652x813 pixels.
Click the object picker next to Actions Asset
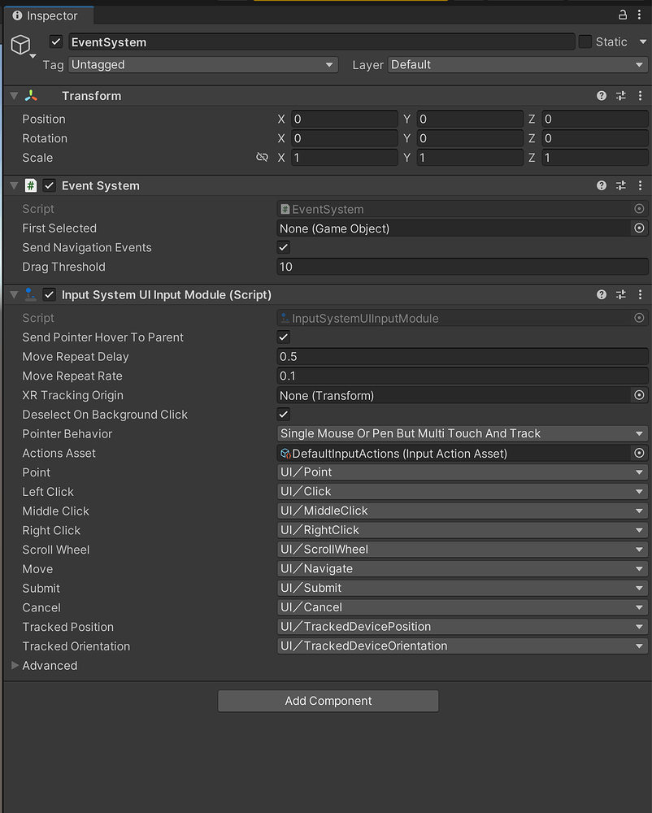click(639, 453)
